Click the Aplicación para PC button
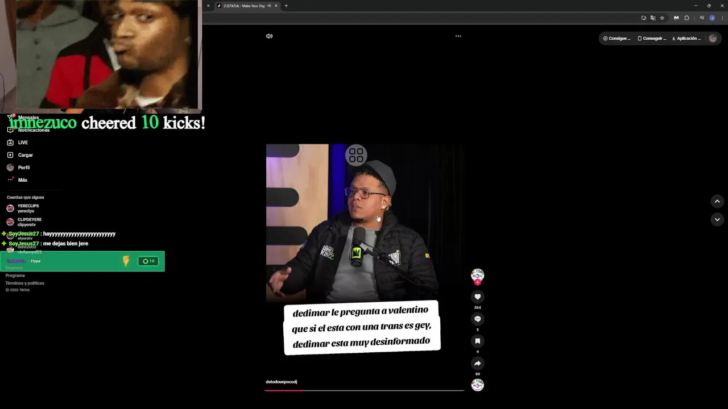The height and width of the screenshot is (409, 728). pos(686,39)
